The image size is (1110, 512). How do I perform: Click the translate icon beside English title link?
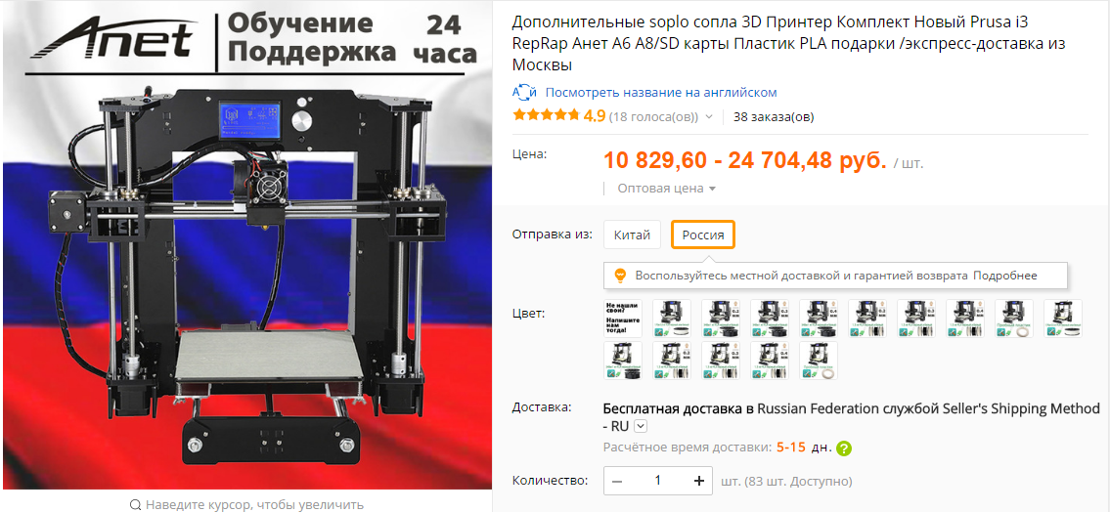tap(524, 93)
